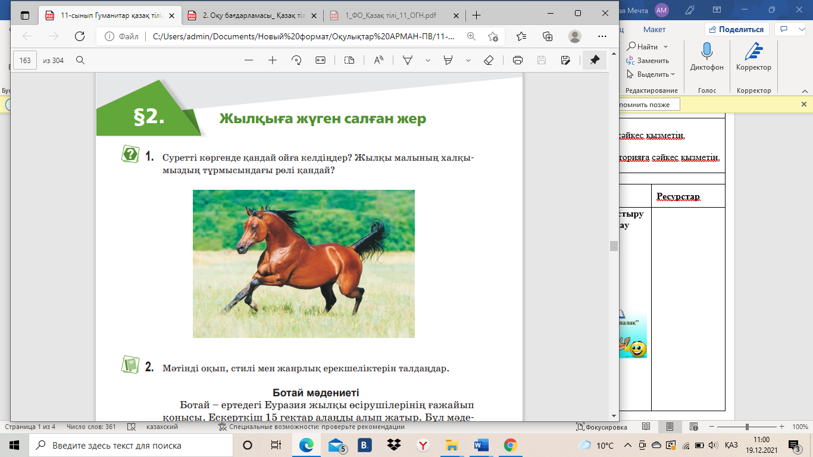Image resolution: width=813 pixels, height=457 pixels.
Task: Click the Word zoom slider in the status bar
Action: click(747, 427)
